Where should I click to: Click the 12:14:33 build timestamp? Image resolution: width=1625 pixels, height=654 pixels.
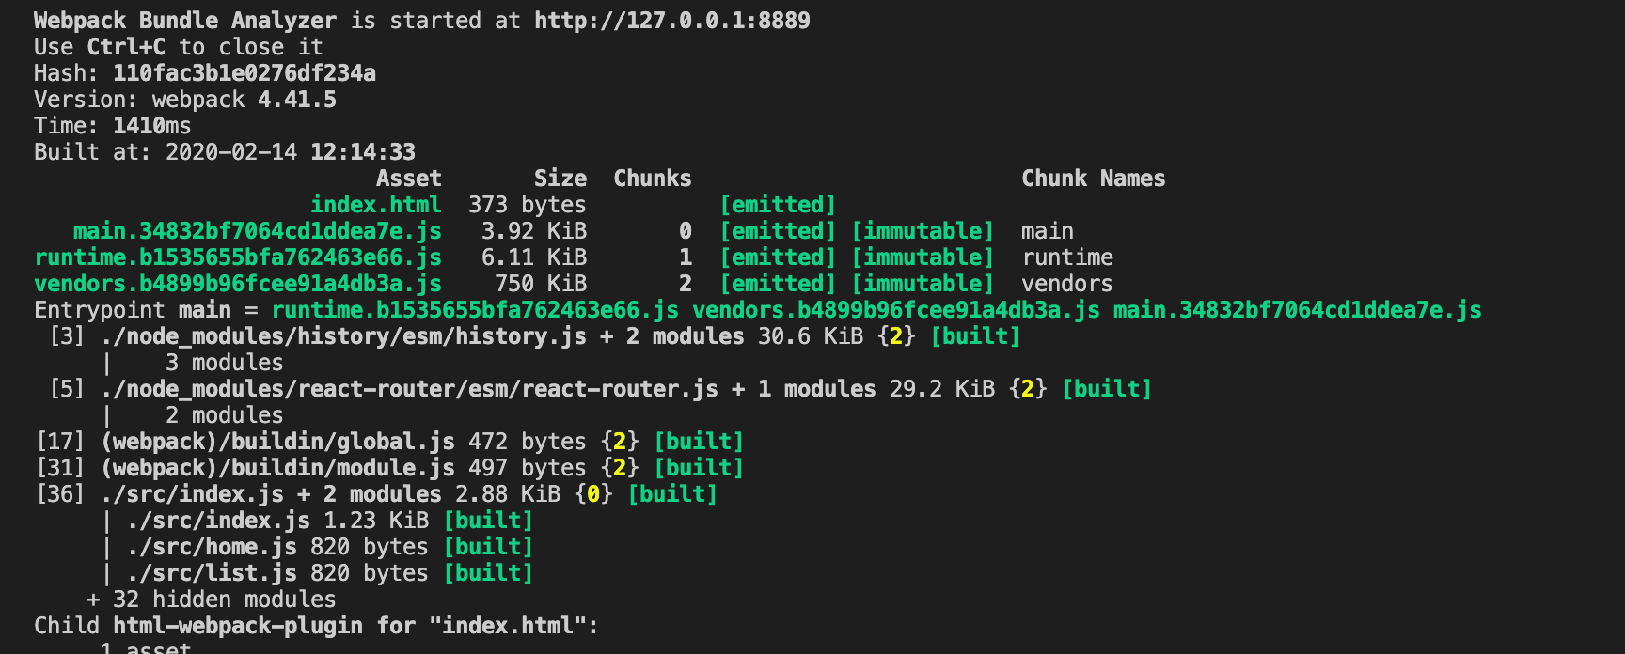(362, 152)
